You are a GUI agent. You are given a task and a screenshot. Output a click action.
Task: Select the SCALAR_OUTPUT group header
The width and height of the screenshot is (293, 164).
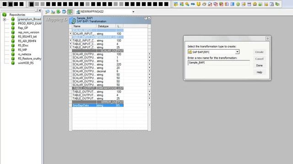tap(98, 51)
